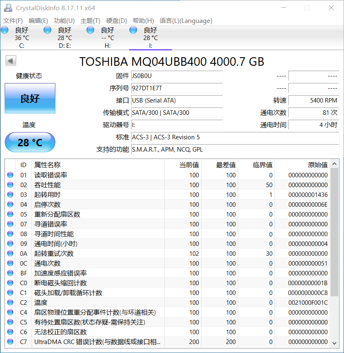Screen dimensions: 344x353
Task: Select the blue indicator next to 温度 attribute
Action: [9, 302]
